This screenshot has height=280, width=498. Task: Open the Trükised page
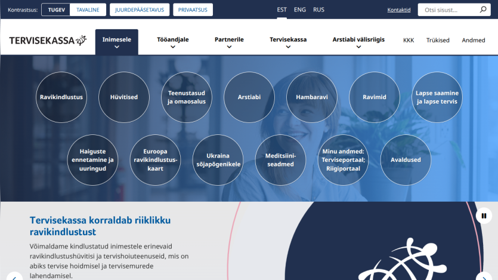pyautogui.click(x=438, y=41)
